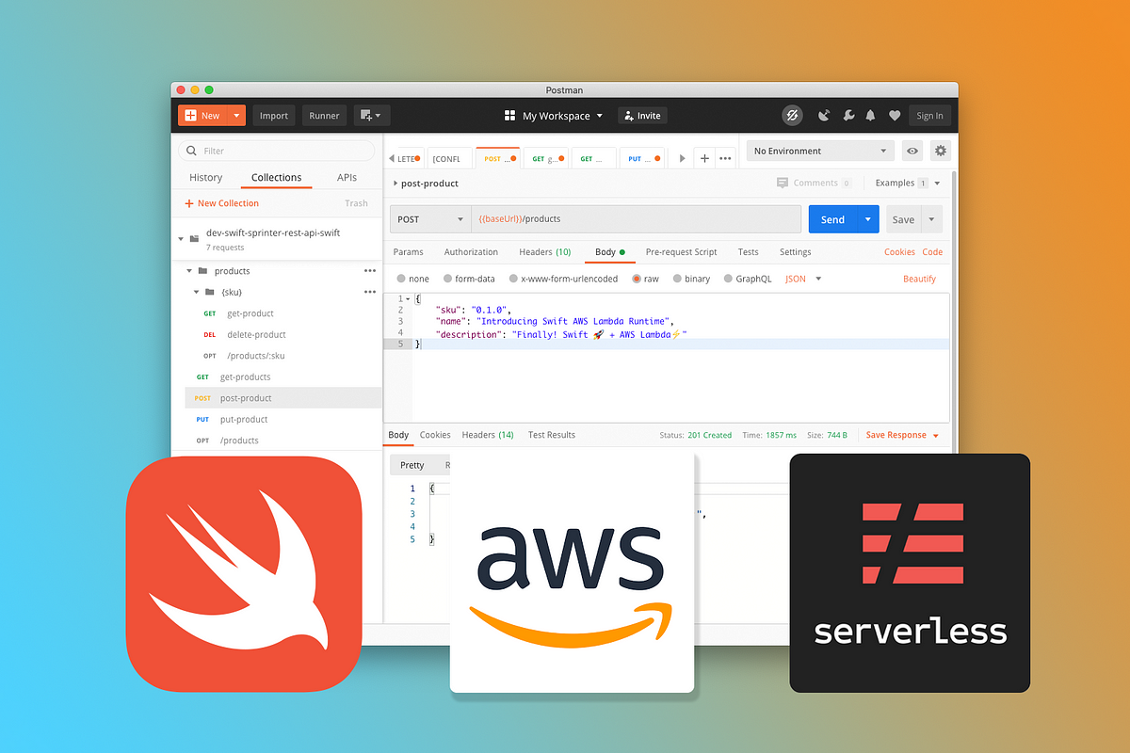Click the dev-swift-sprinter collection folder icon
The height and width of the screenshot is (753, 1130).
click(x=194, y=239)
